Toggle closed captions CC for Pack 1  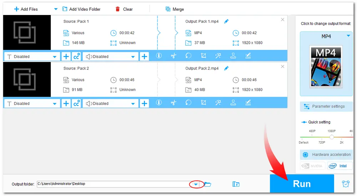[76, 56]
